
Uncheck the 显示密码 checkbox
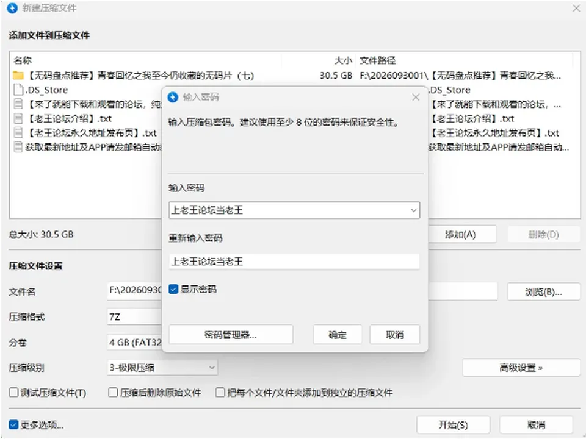pyautogui.click(x=173, y=289)
